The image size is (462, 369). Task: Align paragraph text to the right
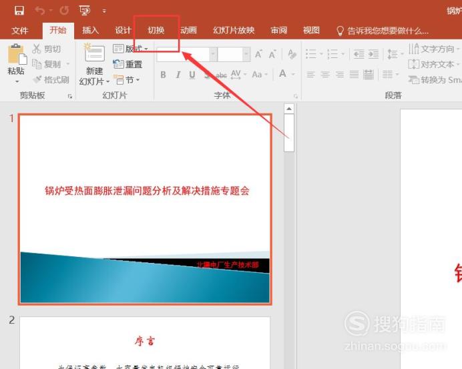[340, 75]
